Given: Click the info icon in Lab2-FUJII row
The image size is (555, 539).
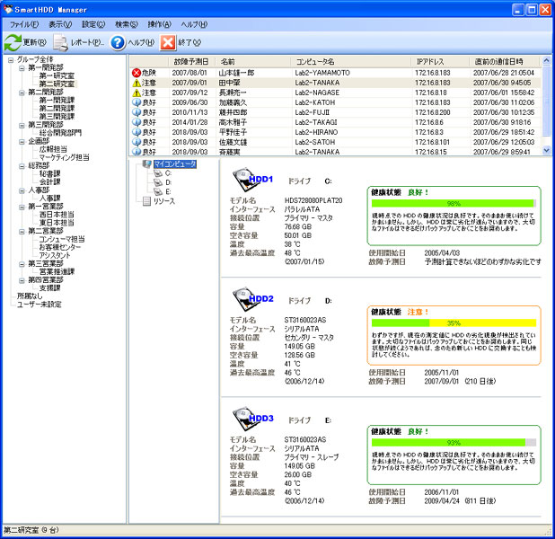Looking at the screenshot, I should click(x=137, y=112).
